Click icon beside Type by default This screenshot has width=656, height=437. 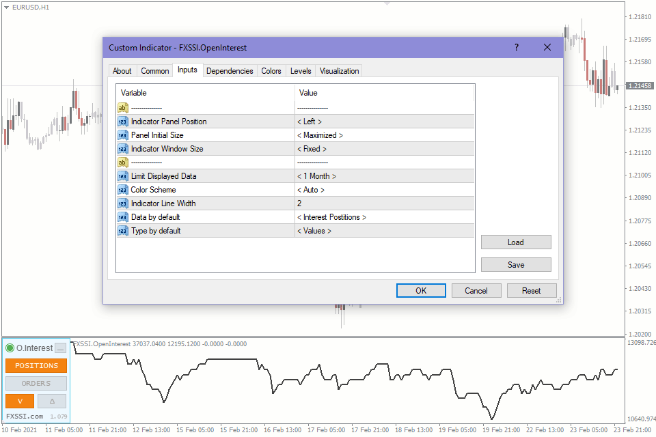[x=122, y=231]
